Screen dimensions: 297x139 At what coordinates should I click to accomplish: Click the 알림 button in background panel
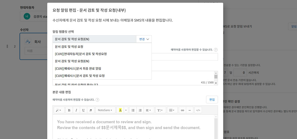pyautogui.click(x=293, y=26)
